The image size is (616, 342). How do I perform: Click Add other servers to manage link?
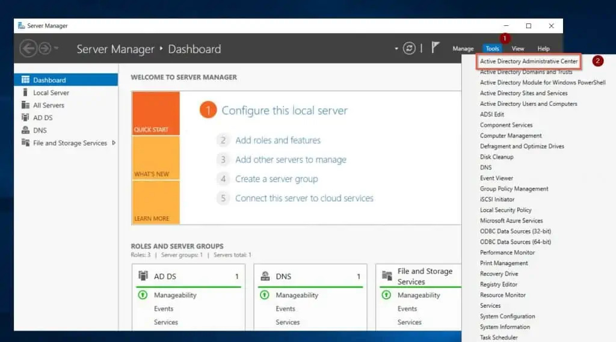point(291,159)
